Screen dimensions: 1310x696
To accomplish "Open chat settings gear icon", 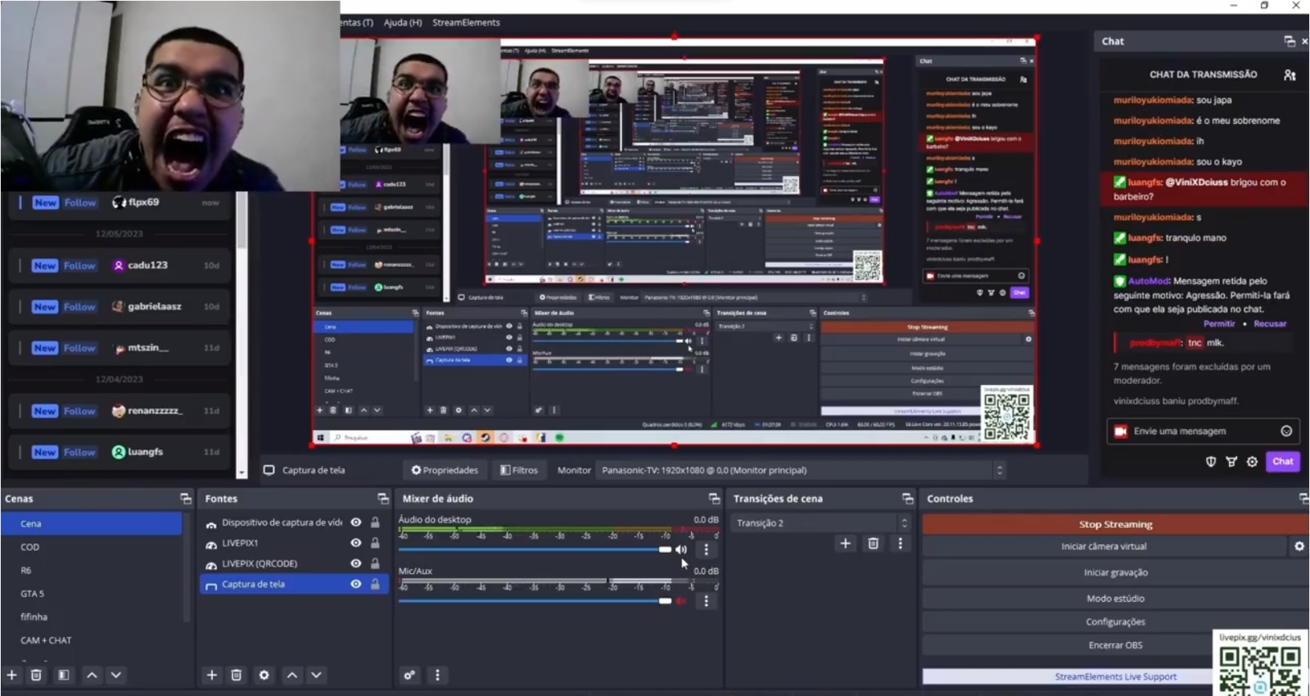I will tap(1252, 462).
